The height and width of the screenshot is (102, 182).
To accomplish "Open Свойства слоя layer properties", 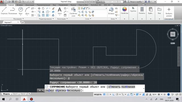I will (x=73, y=12).
